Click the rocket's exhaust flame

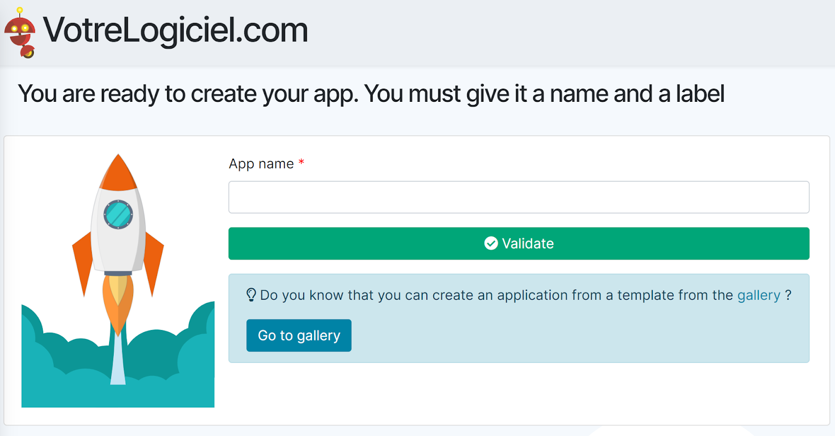pos(118,300)
